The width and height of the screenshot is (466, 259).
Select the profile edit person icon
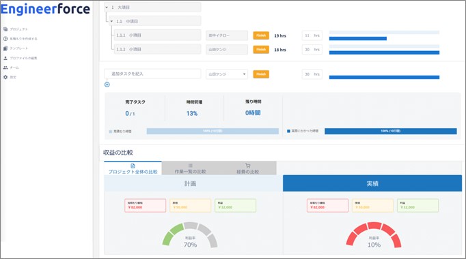pyautogui.click(x=5, y=58)
